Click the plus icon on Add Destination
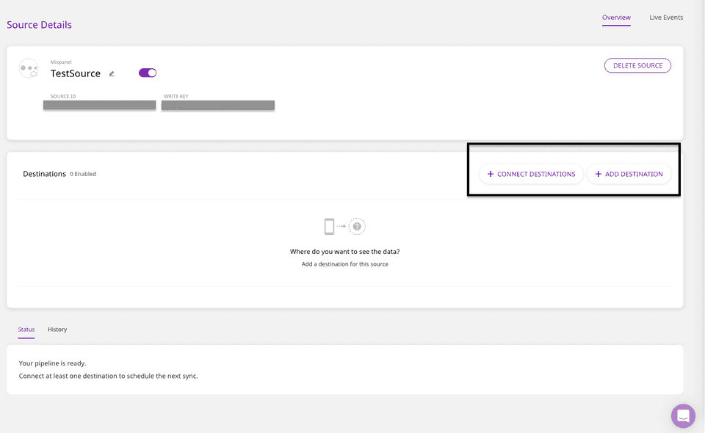Viewport: 705px width, 433px height. 599,174
